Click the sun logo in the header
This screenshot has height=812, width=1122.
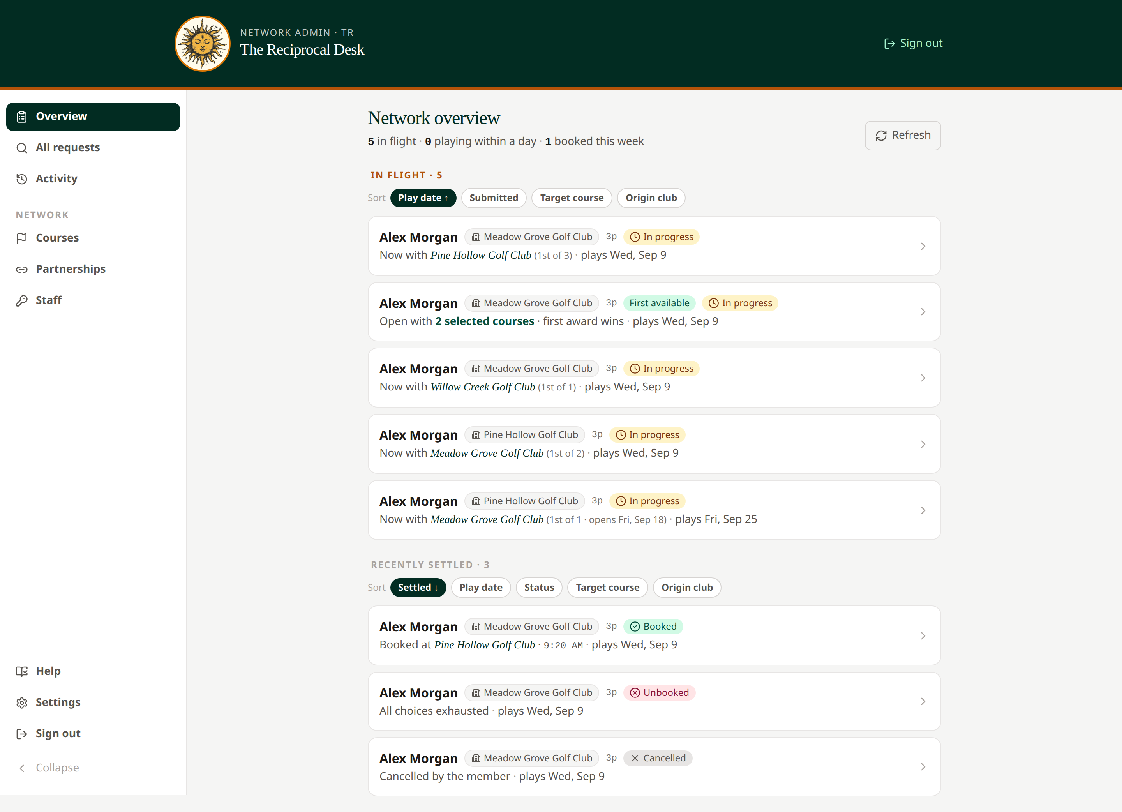[202, 44]
